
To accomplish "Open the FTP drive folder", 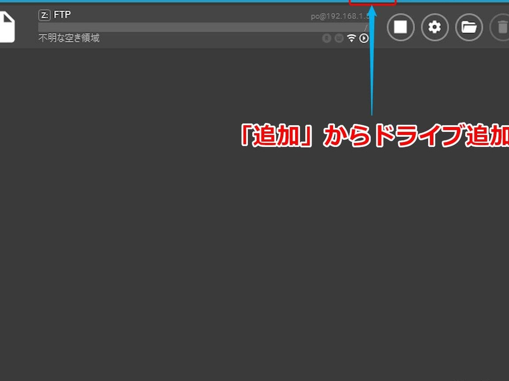I will click(x=469, y=27).
